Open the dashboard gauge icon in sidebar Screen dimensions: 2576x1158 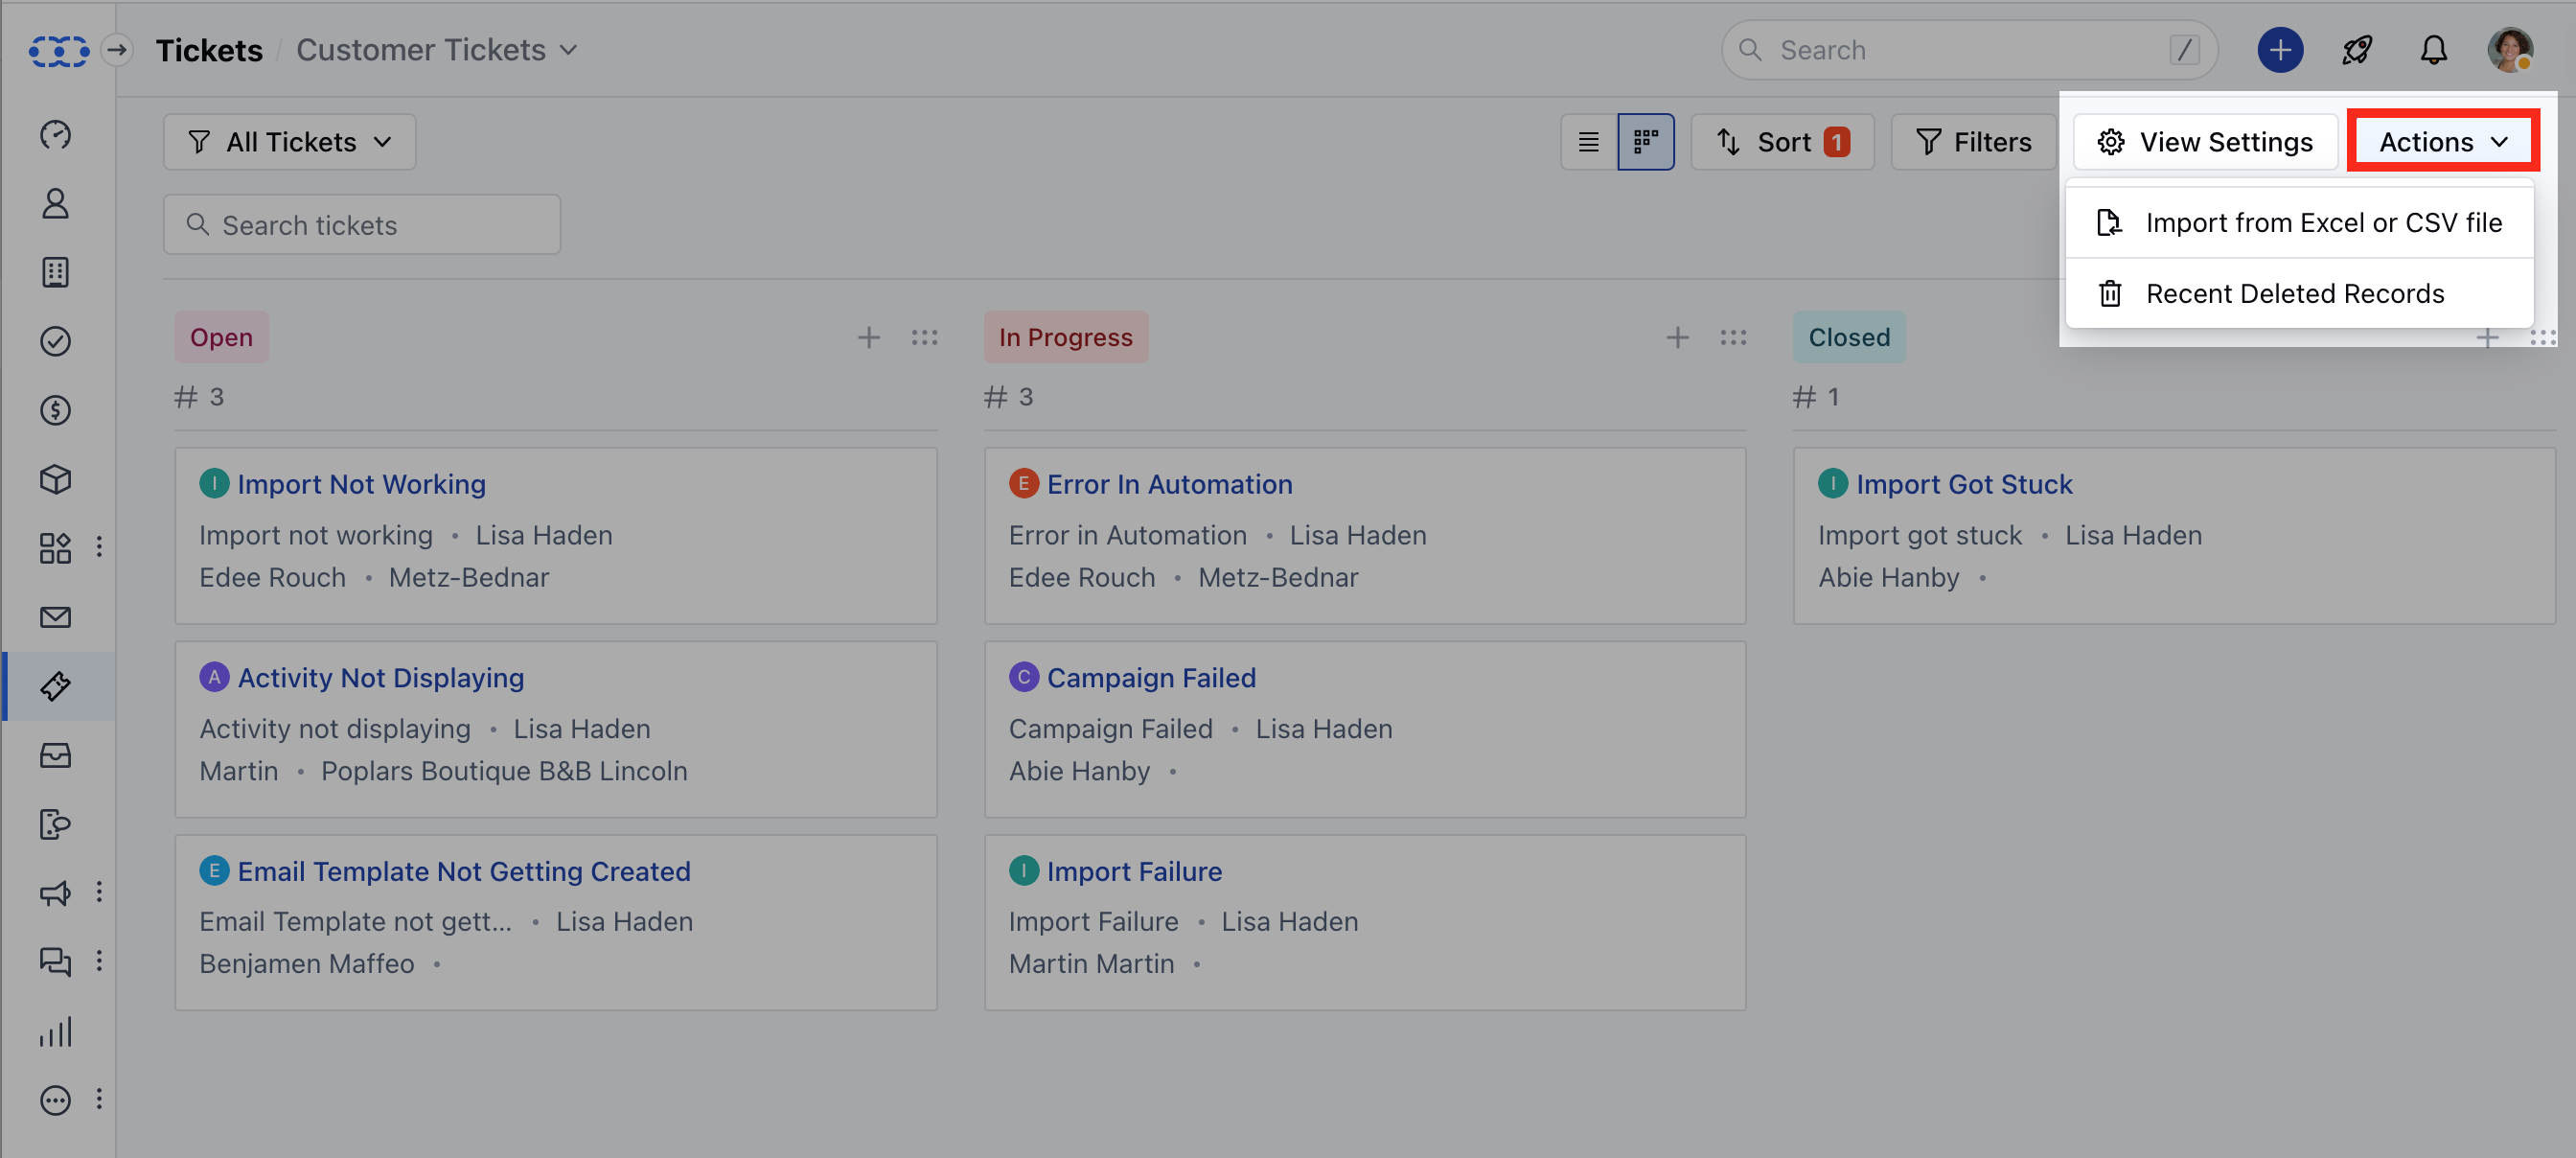click(x=55, y=134)
